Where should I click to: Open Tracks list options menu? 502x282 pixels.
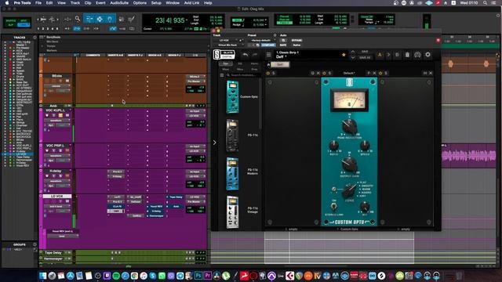(35, 38)
